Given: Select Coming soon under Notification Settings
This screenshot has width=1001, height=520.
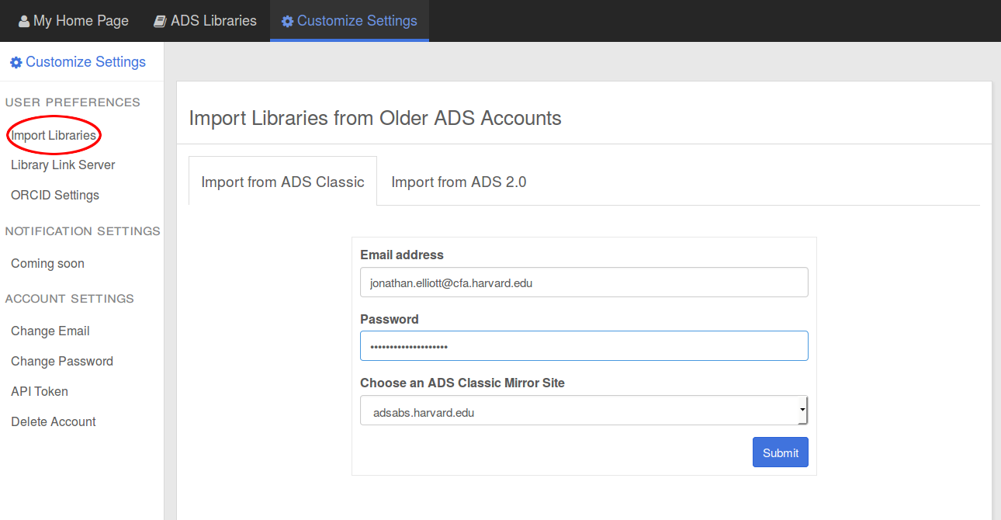Looking at the screenshot, I should pos(47,264).
